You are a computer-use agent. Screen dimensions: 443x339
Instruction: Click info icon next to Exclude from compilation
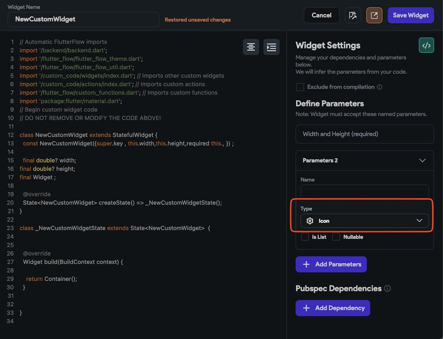click(x=379, y=87)
